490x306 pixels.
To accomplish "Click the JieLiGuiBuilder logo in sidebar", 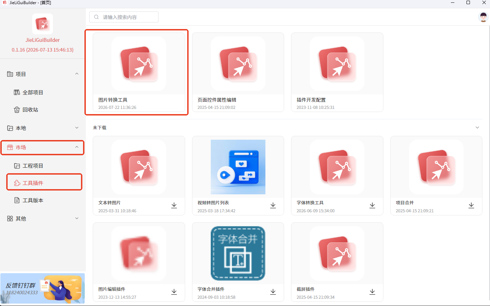I will pos(43,24).
